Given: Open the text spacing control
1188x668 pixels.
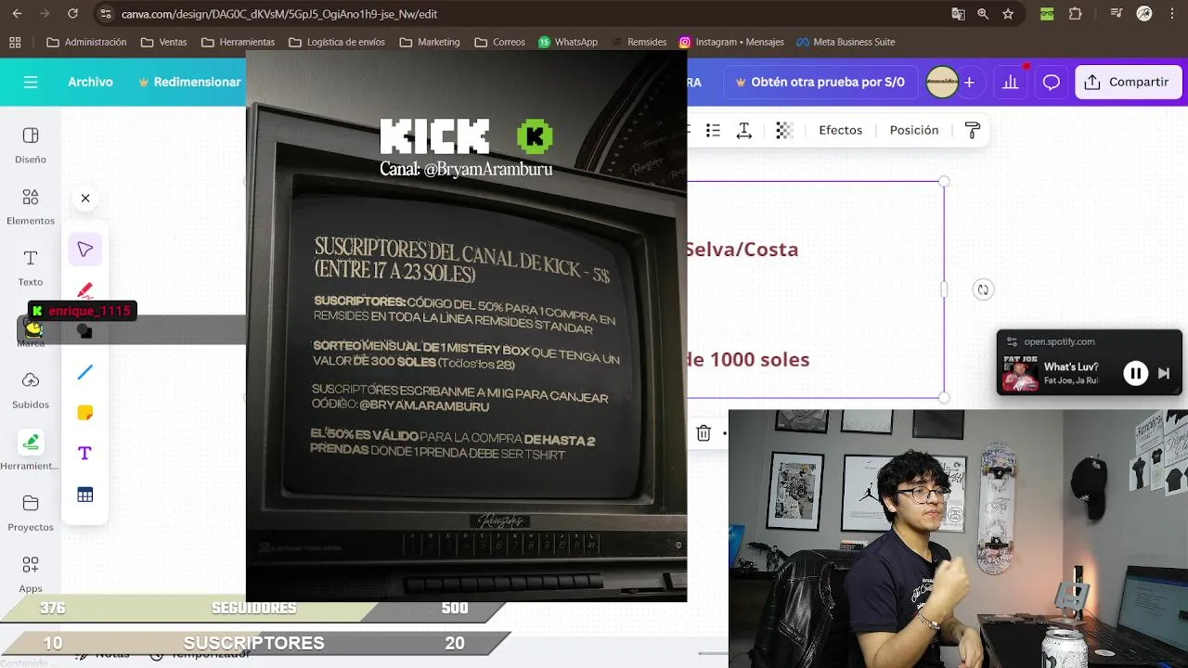Looking at the screenshot, I should click(743, 131).
